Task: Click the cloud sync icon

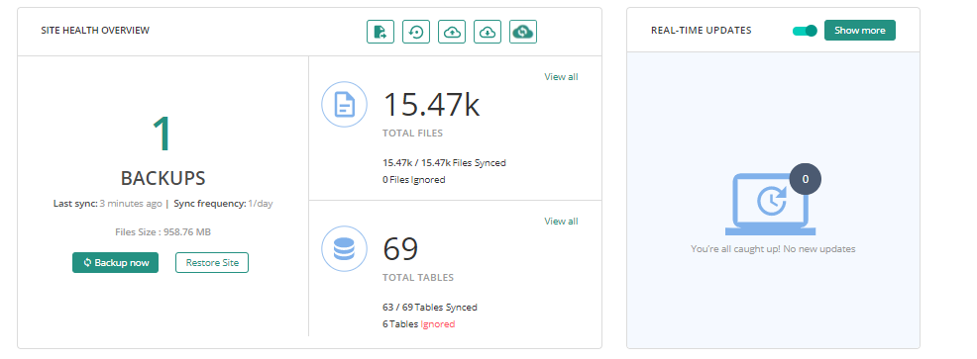Action: tap(523, 32)
